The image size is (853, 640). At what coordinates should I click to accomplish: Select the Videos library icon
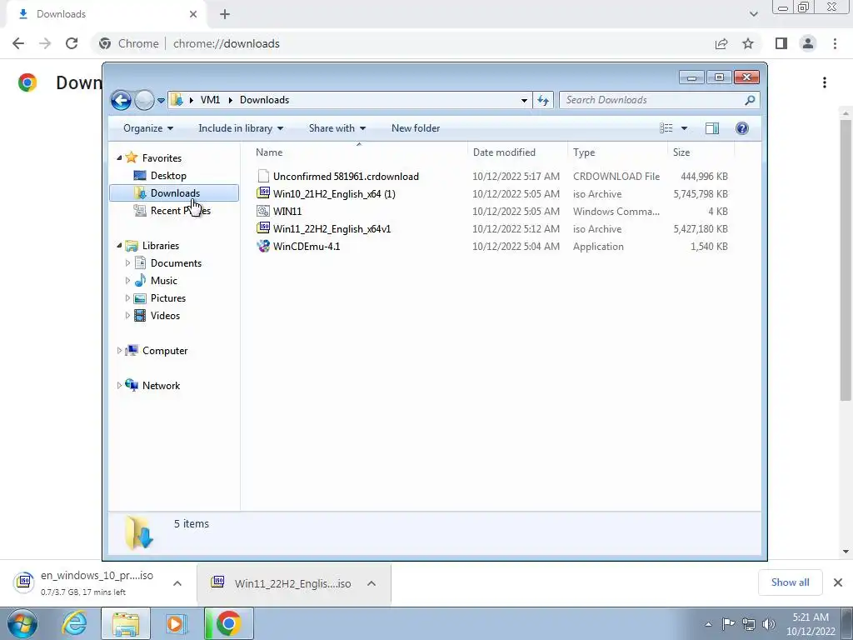[x=140, y=316]
